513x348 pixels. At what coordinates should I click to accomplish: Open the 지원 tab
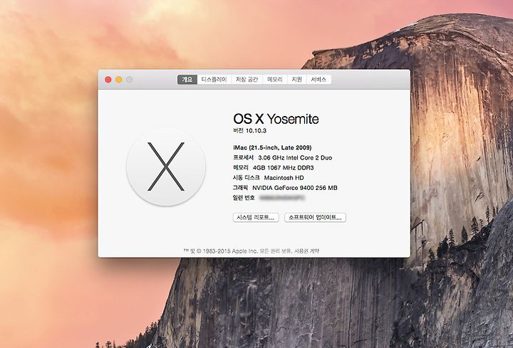[x=296, y=80]
